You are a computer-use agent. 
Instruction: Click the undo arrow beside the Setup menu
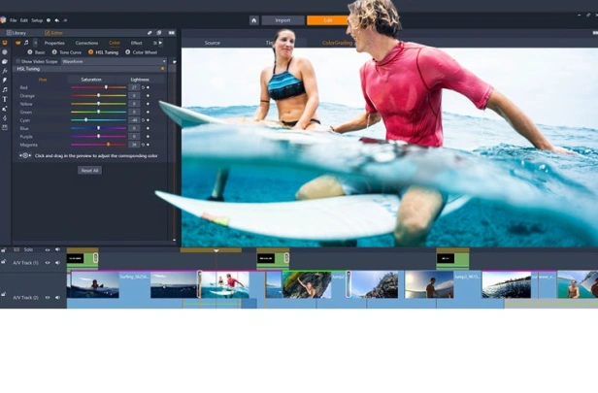[57, 20]
